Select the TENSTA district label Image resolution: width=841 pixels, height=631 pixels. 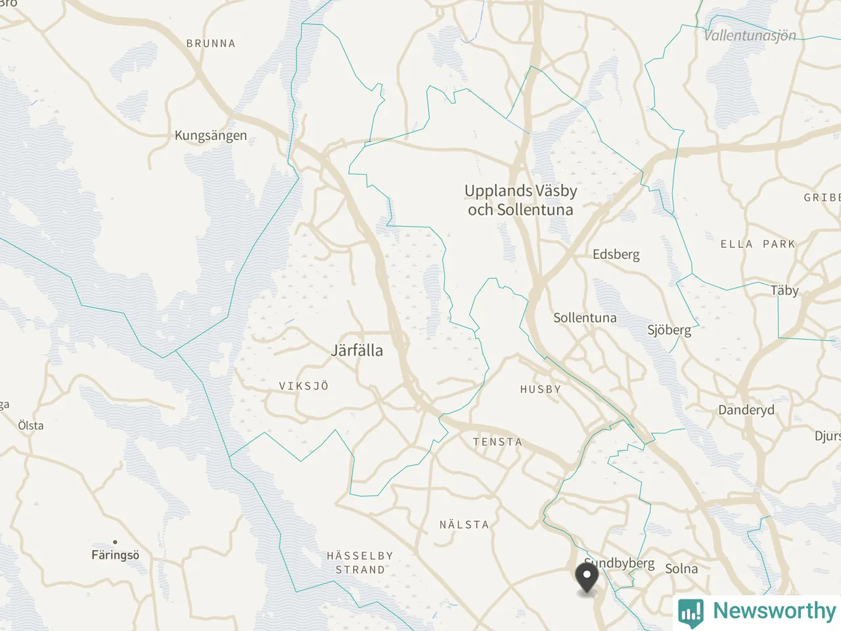[x=497, y=442]
